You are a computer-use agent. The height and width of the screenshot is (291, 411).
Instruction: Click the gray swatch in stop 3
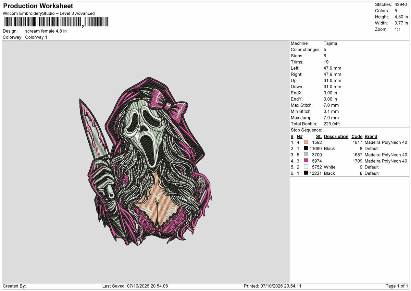[306, 154]
